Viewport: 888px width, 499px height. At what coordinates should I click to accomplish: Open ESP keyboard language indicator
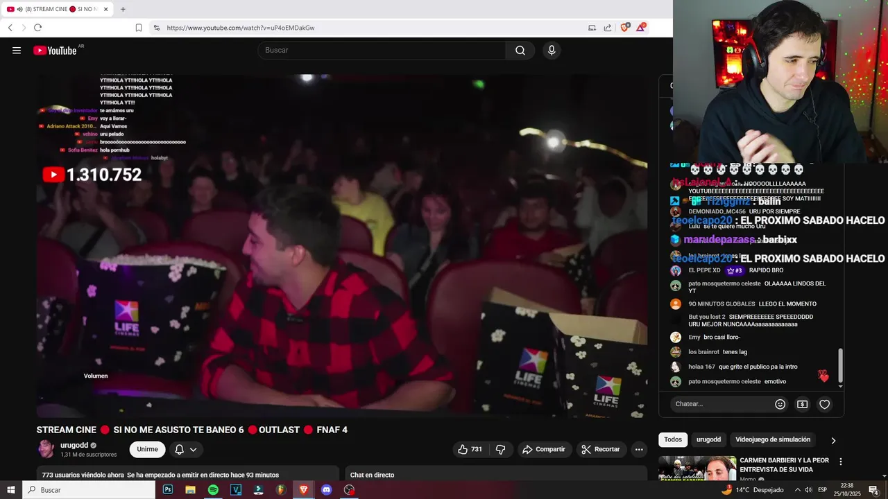point(822,489)
